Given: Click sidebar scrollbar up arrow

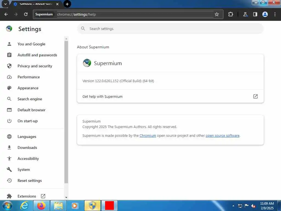Looking at the screenshot, I should click(x=66, y=39).
